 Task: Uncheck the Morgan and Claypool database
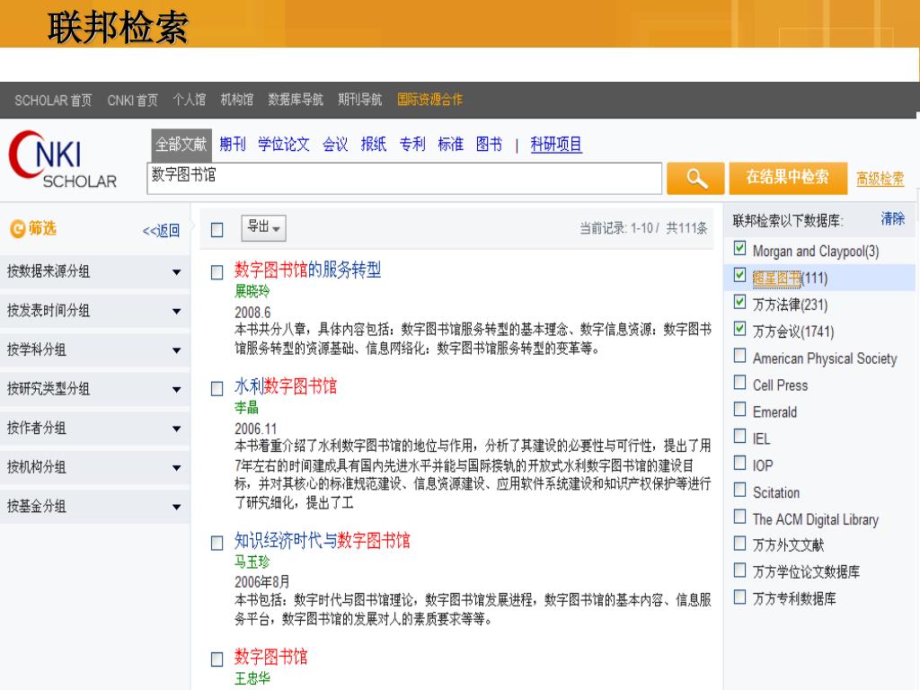tap(740, 248)
